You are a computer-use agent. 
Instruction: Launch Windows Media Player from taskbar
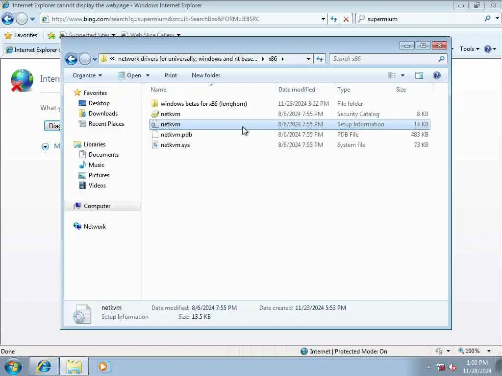103,366
